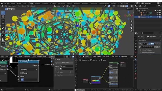
Task: Toggle camera view with camera icon
Action: (131, 28)
